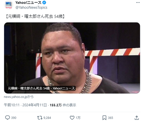Click the Yahoo!ニュース profile avatar
The height and width of the screenshot is (121, 141).
click(x=9, y=5)
